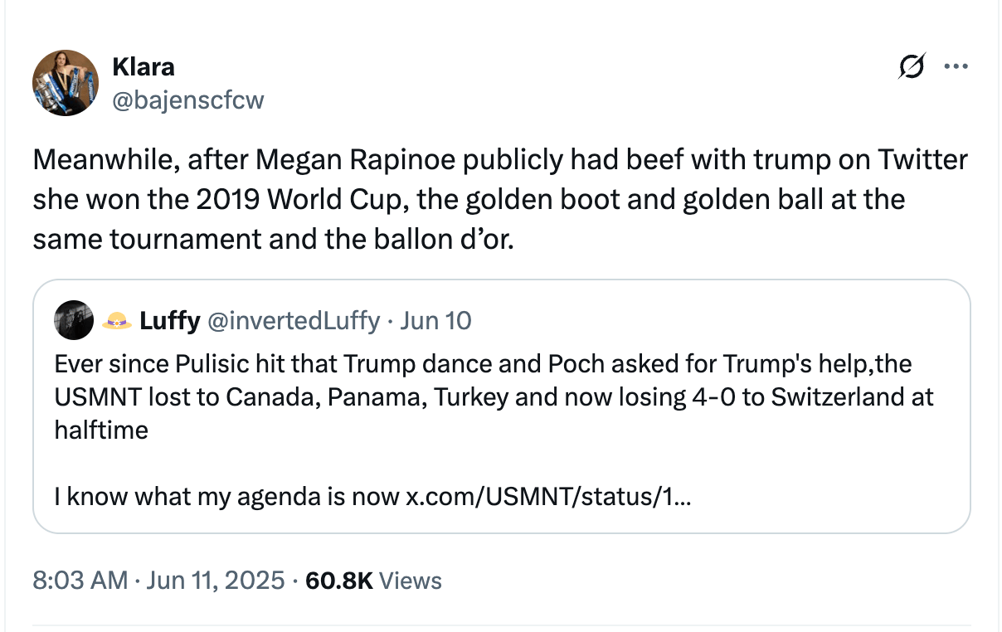Click the Luffy display name
The image size is (1002, 632).
click(169, 321)
